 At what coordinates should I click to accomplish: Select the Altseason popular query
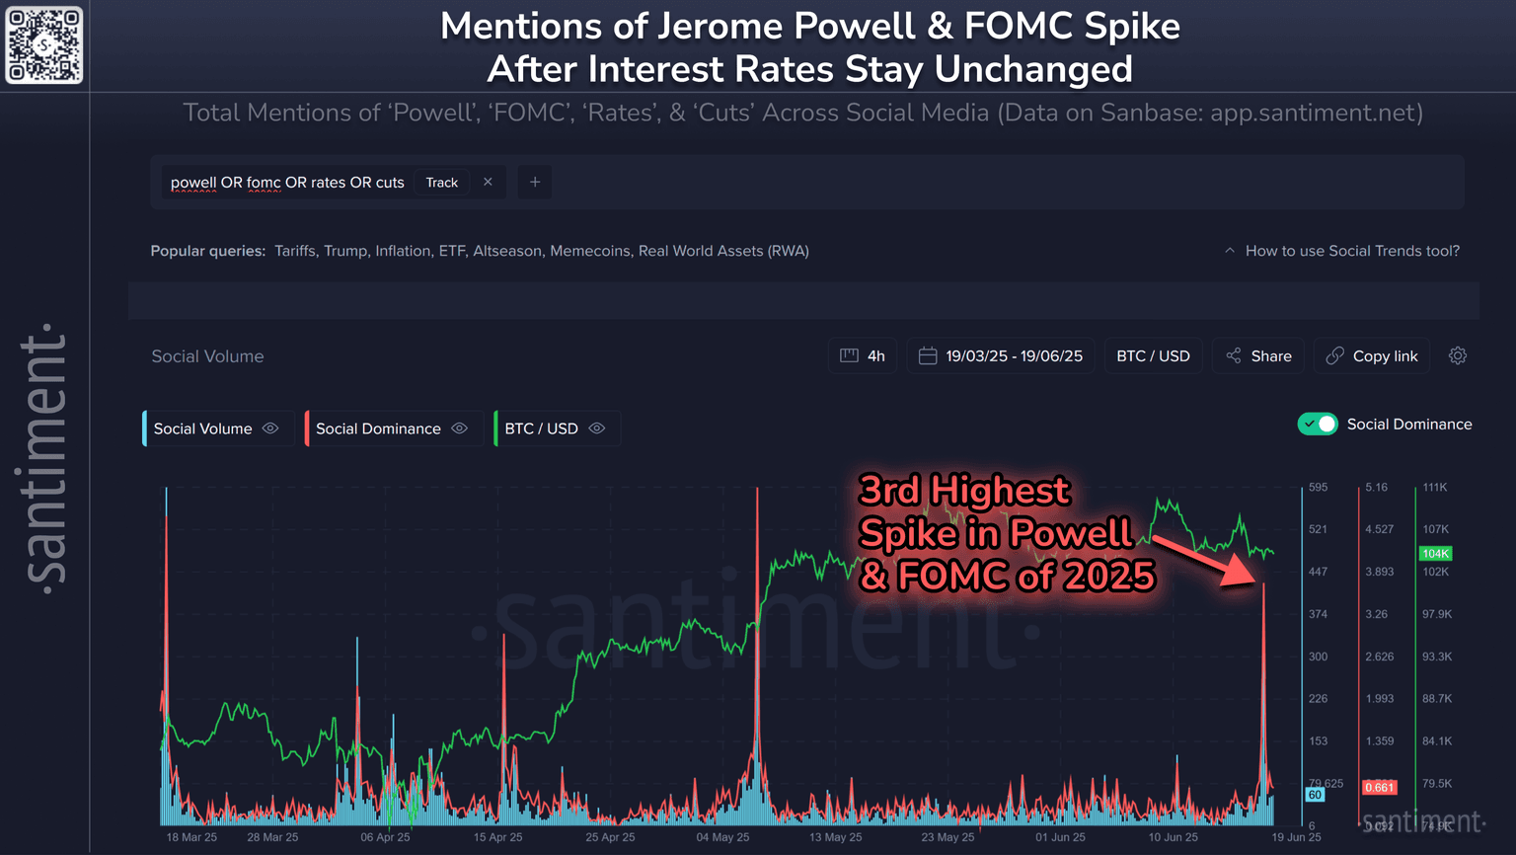click(x=507, y=251)
